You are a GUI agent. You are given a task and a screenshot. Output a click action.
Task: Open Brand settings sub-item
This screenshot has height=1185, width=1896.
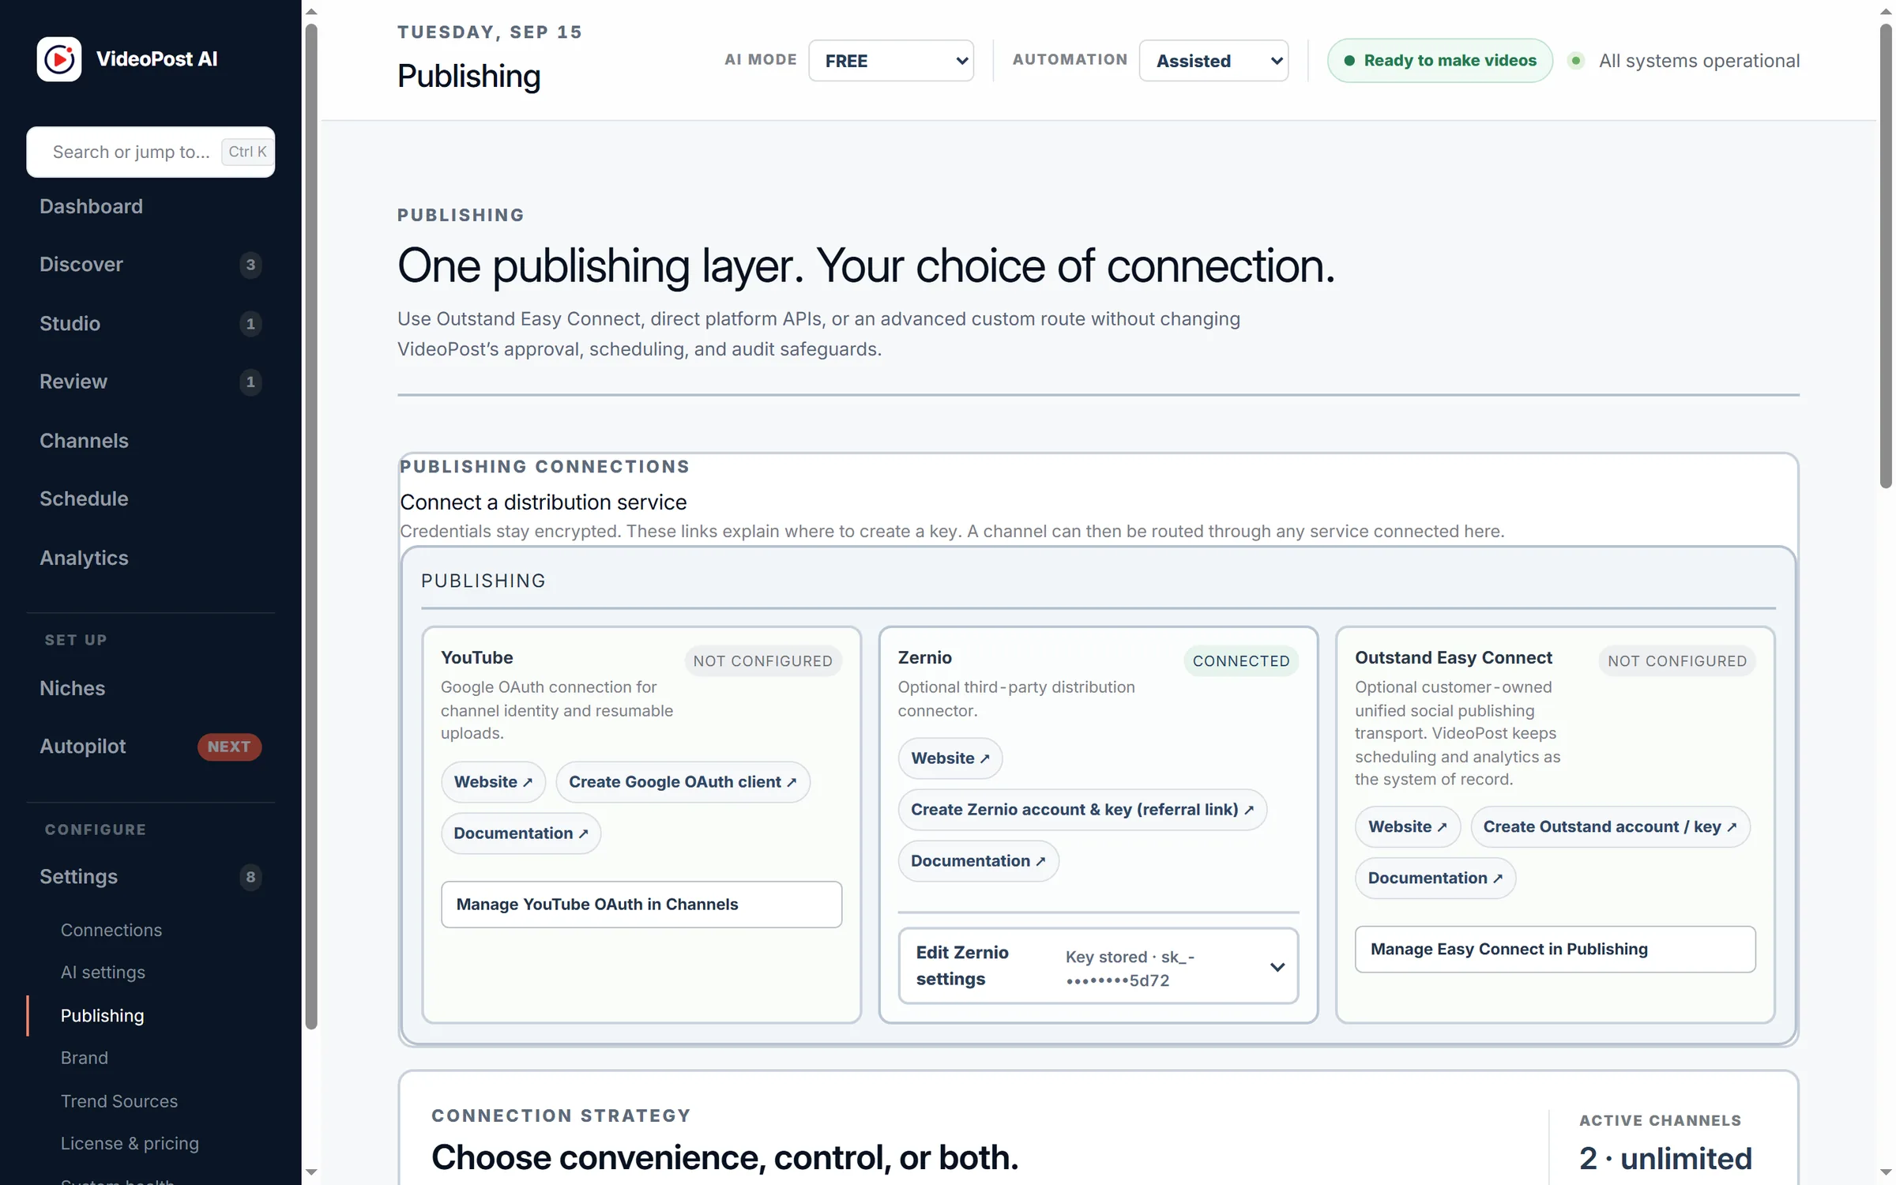pyautogui.click(x=85, y=1058)
